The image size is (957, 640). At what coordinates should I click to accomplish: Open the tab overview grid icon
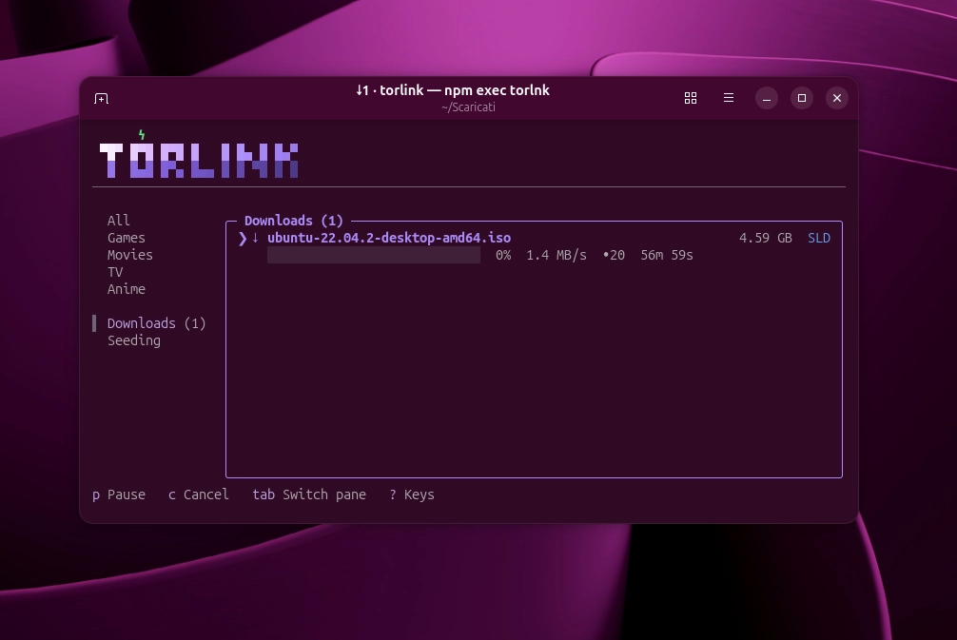click(691, 98)
